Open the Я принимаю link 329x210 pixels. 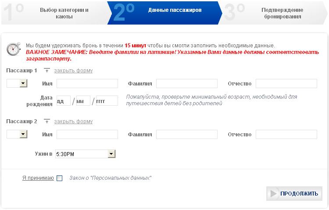pyautogui.click(x=38, y=178)
